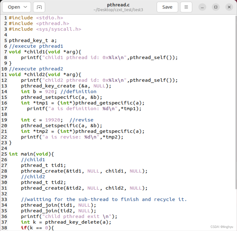Click the 'a is definition' printf line
Screen dimensions: 237x231
tap(84, 109)
